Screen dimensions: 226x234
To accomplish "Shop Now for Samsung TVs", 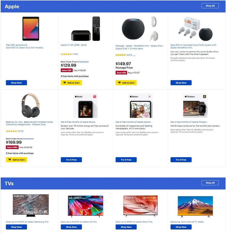I will pyautogui.click(x=16, y=227).
